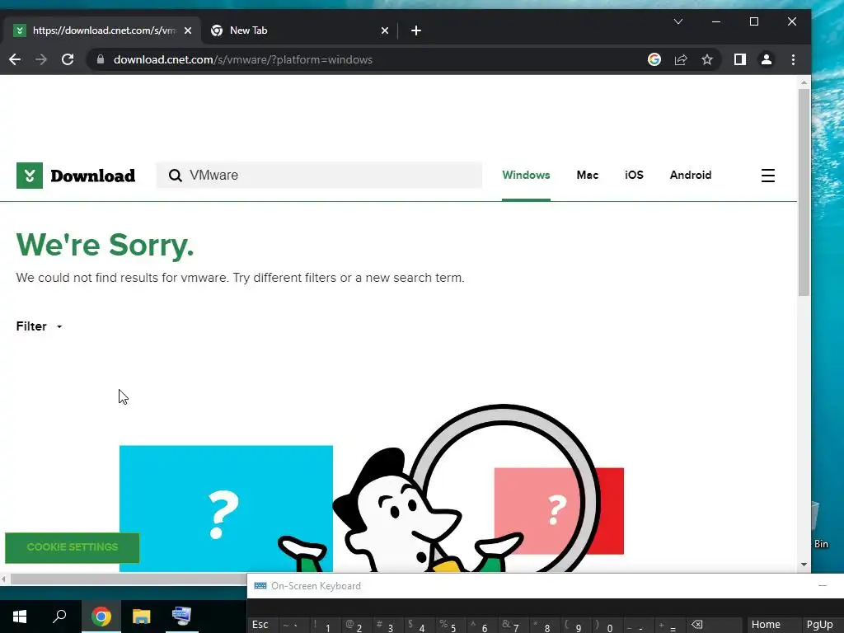
Task: Switch to the Mac platform tab
Action: click(x=587, y=175)
